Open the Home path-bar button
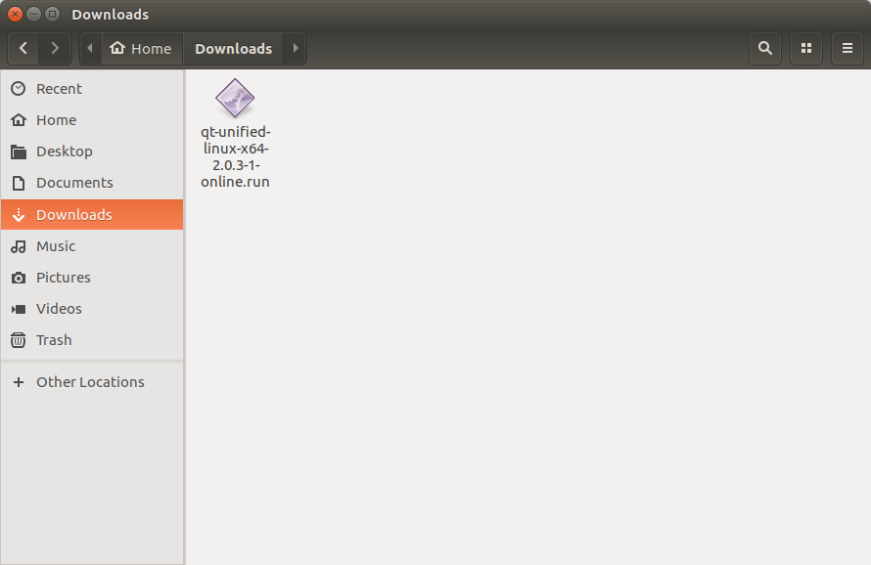This screenshot has height=565, width=871. [x=141, y=48]
